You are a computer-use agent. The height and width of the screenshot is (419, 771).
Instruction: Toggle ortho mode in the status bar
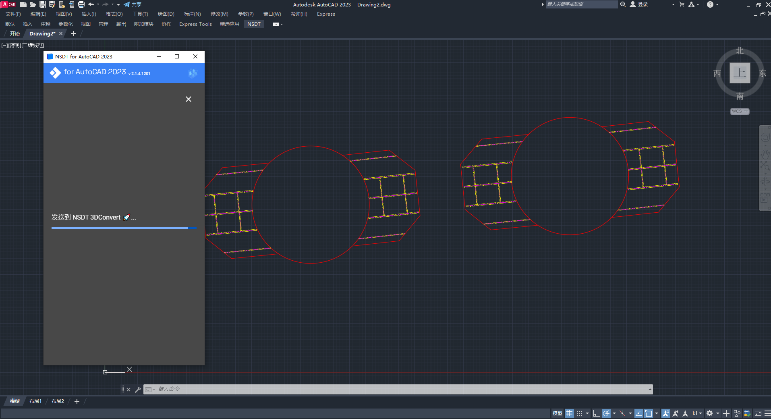pyautogui.click(x=597, y=413)
